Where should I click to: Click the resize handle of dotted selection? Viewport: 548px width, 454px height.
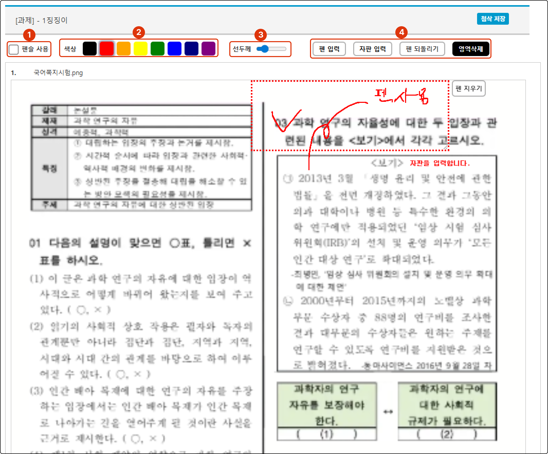click(x=446, y=148)
